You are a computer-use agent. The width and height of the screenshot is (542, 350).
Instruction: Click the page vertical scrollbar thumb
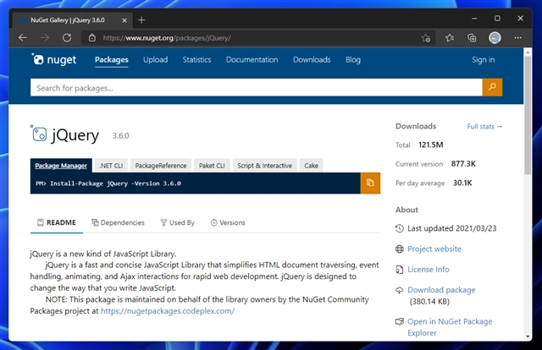click(x=528, y=115)
